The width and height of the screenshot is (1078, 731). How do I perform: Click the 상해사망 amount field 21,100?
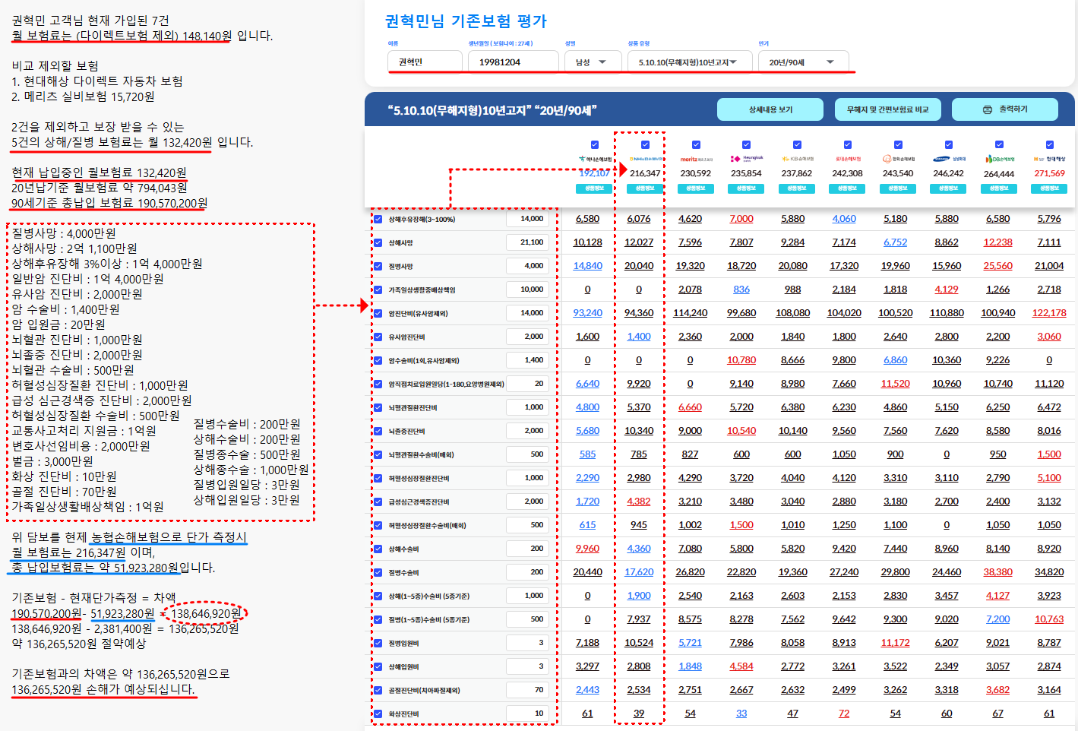point(527,242)
